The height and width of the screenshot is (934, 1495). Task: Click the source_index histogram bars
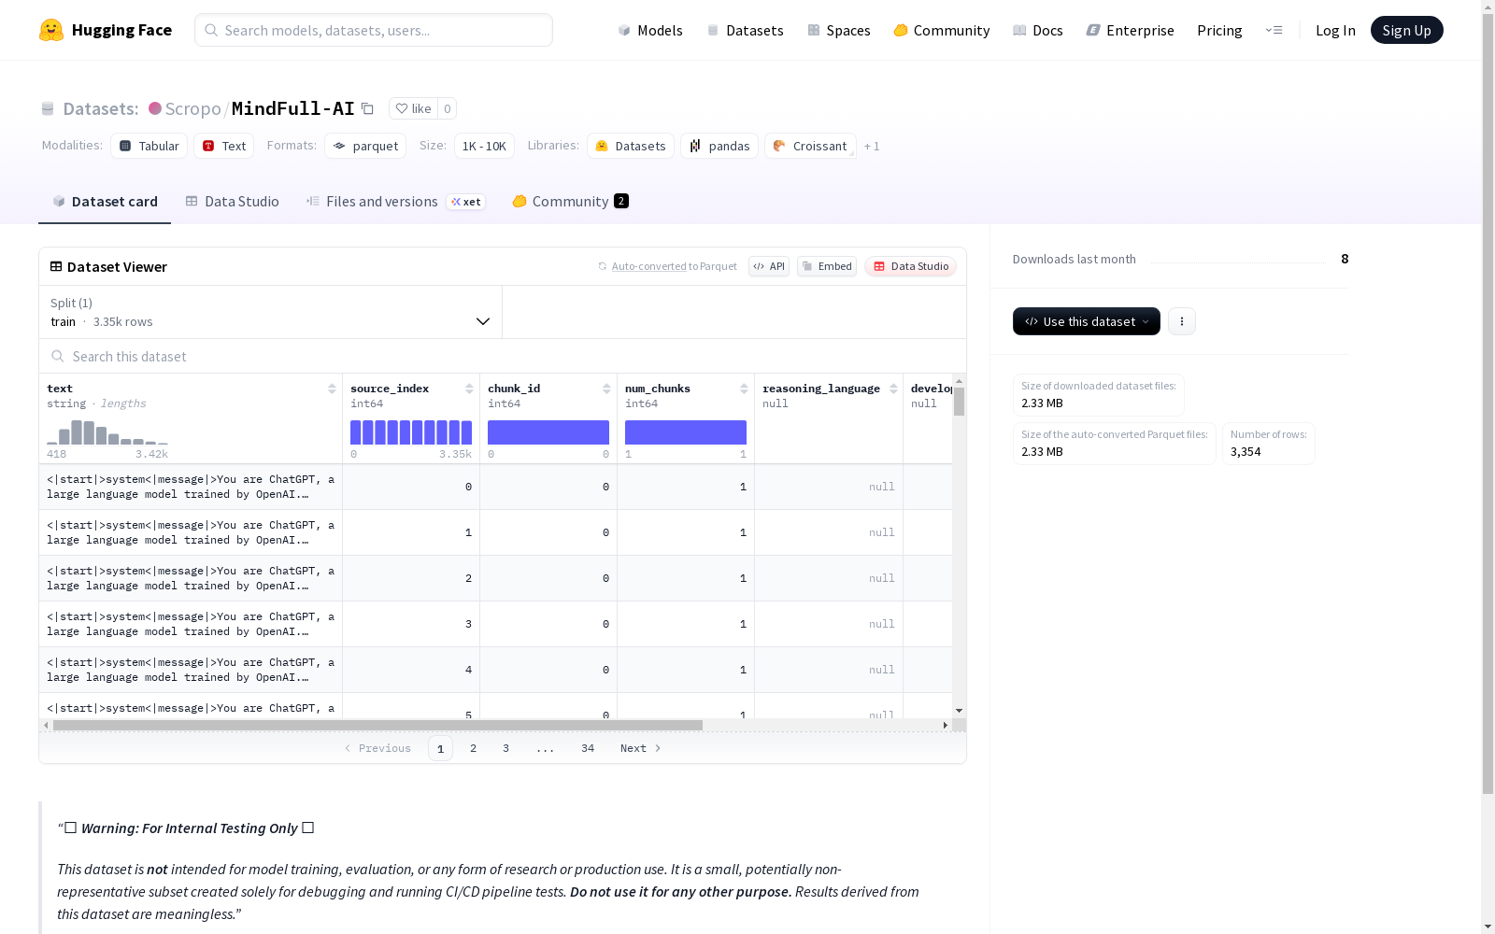[411, 432]
